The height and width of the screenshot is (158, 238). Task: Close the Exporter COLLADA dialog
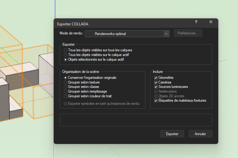[211, 22]
